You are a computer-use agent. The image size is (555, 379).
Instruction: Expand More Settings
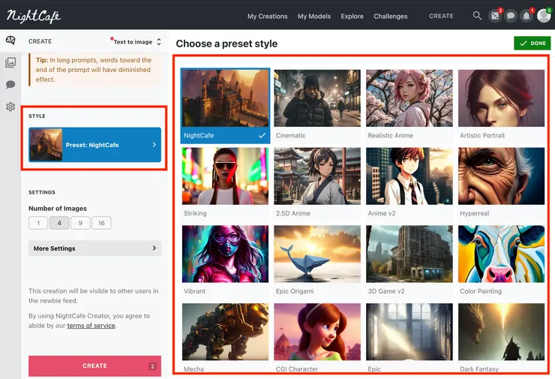94,248
